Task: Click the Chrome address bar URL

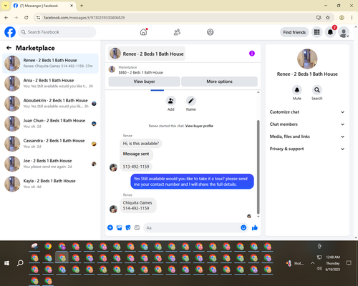Action: pos(84,18)
